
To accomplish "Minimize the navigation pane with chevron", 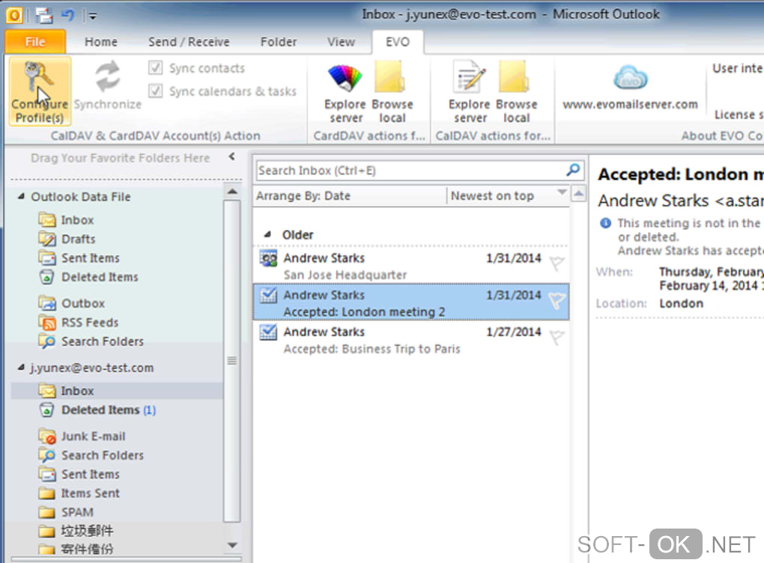I will [x=232, y=156].
